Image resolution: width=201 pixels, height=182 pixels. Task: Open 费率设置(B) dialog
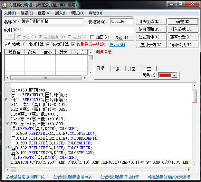point(183,37)
